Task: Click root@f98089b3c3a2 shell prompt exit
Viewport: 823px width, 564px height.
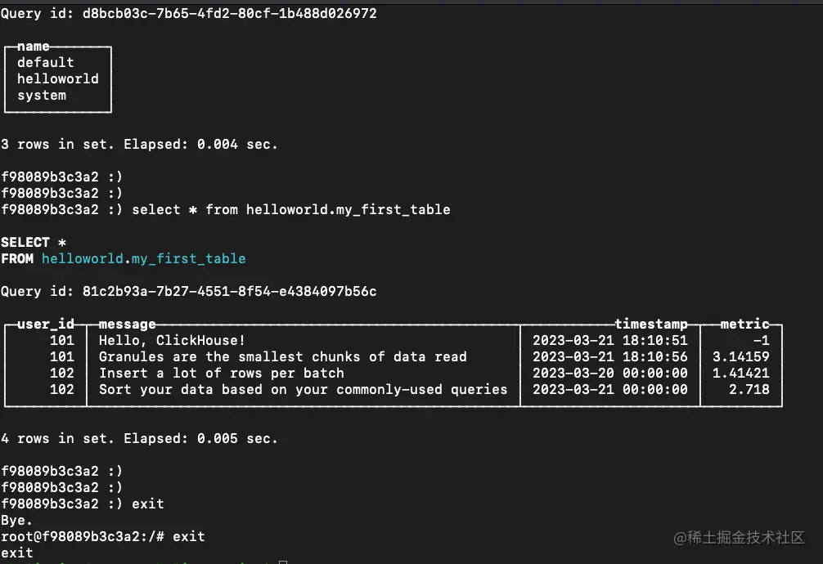Action: click(103, 537)
